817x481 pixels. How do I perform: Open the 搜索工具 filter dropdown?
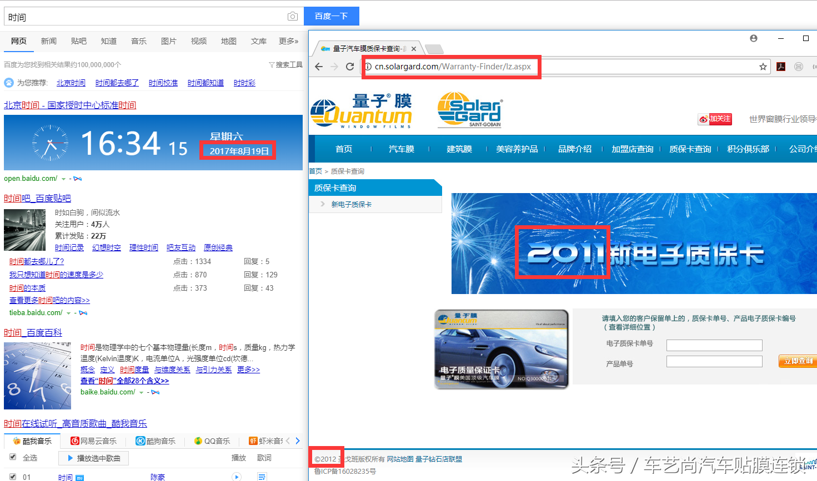coord(285,65)
